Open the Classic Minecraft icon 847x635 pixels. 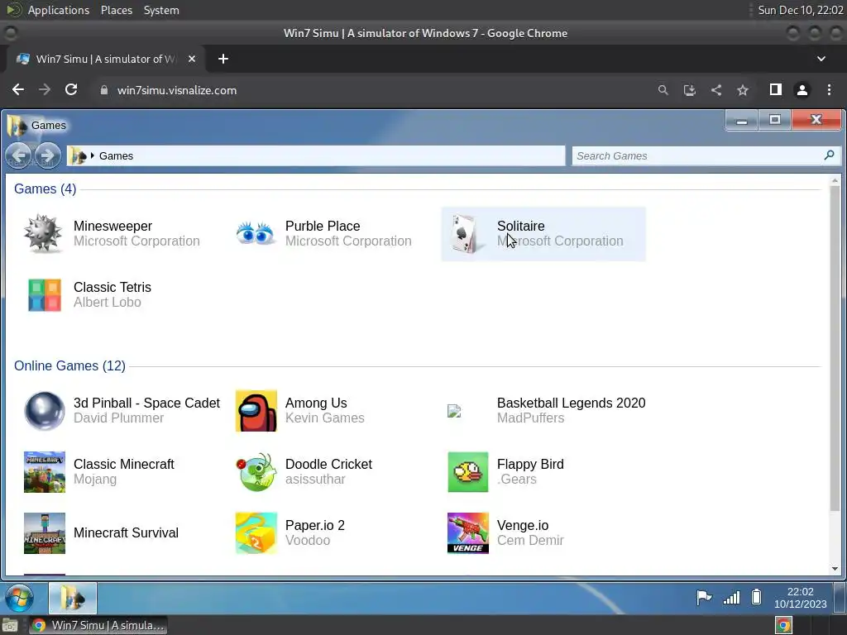tap(45, 472)
